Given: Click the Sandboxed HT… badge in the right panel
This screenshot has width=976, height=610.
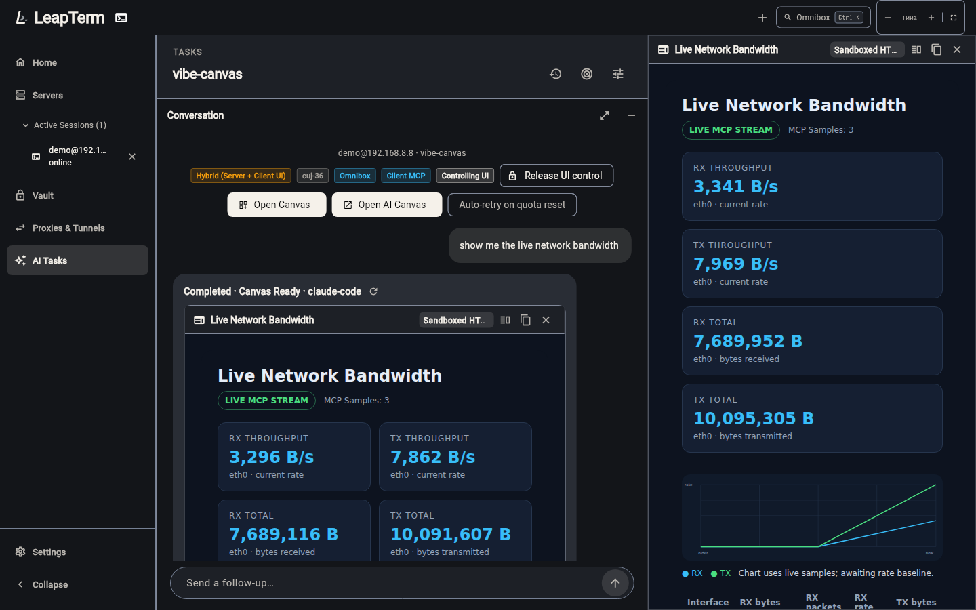Looking at the screenshot, I should click(x=866, y=49).
